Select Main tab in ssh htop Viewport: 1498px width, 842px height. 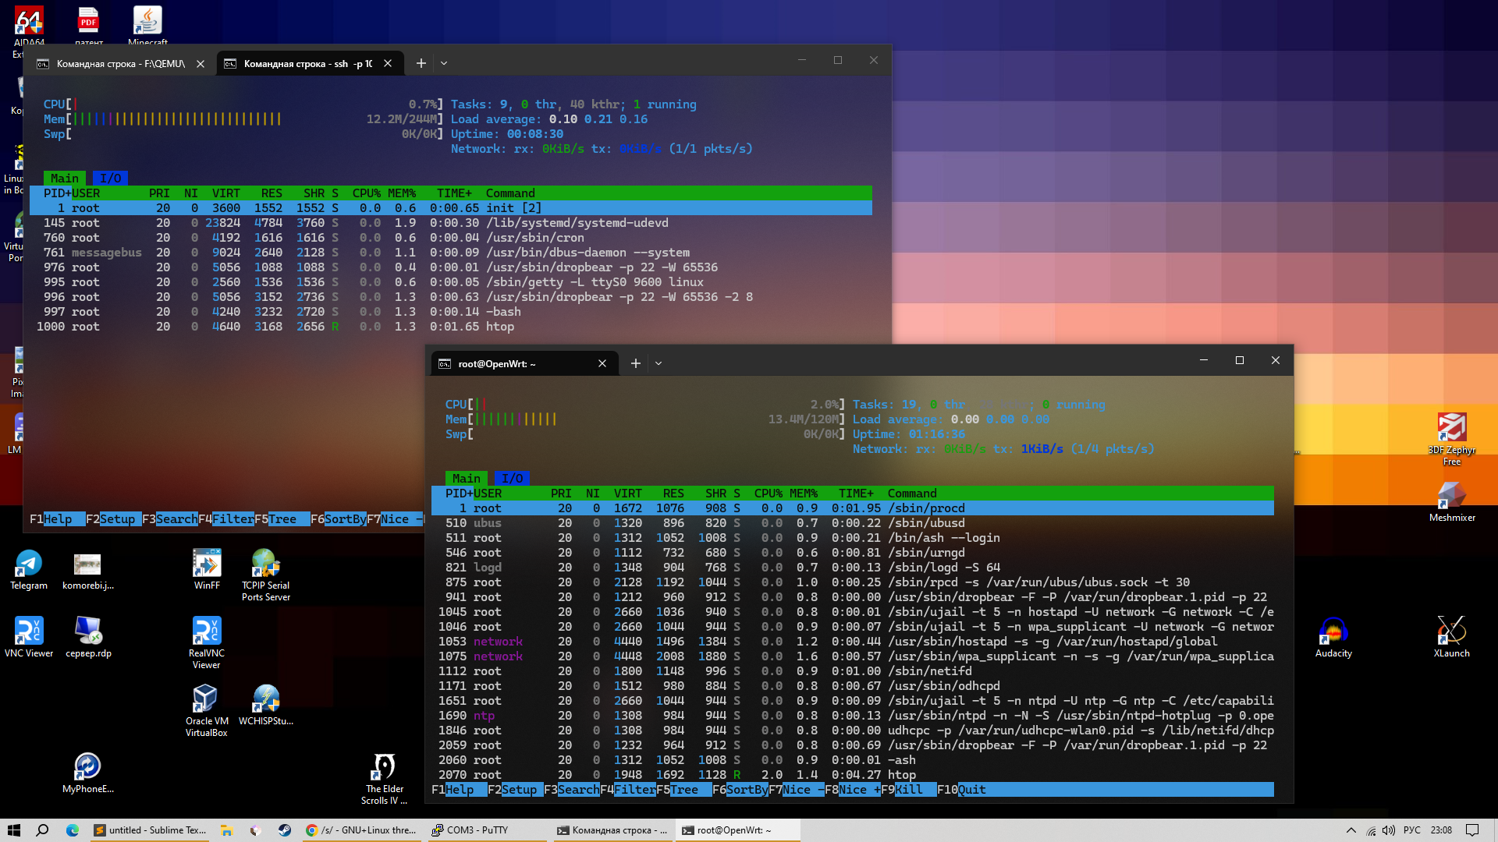coord(65,178)
